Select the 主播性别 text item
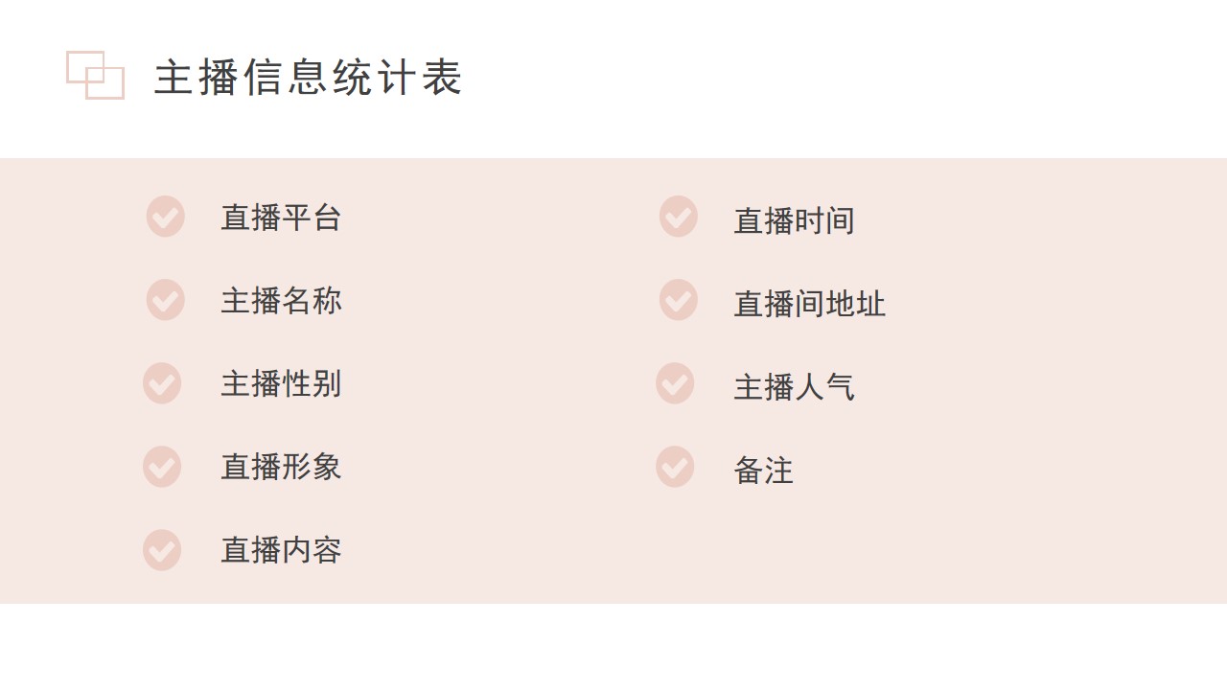Image resolution: width=1227 pixels, height=690 pixels. [x=281, y=384]
